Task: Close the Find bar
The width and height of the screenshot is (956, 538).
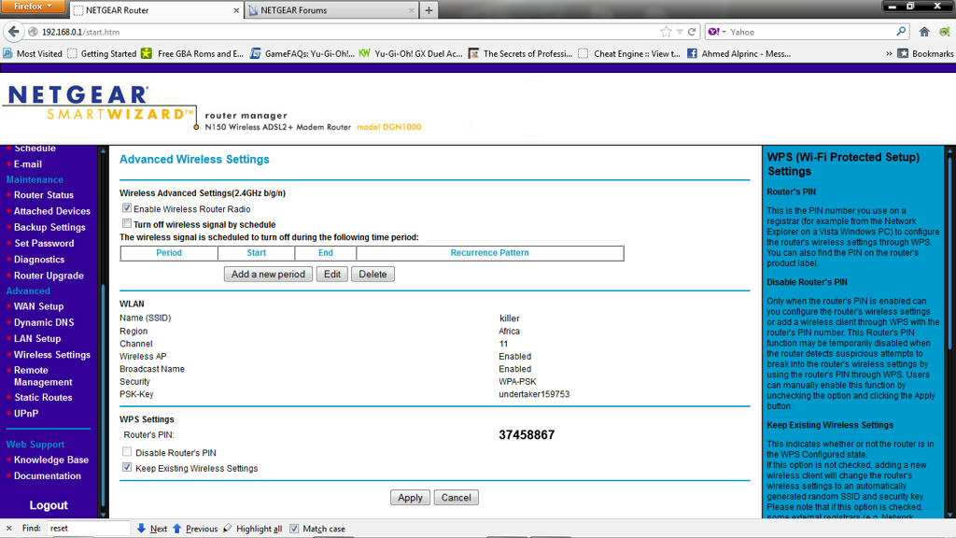Action: pos(8,529)
